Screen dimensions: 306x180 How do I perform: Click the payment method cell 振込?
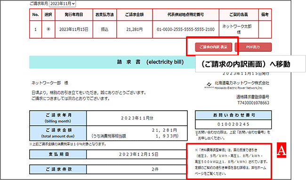click(x=105, y=29)
